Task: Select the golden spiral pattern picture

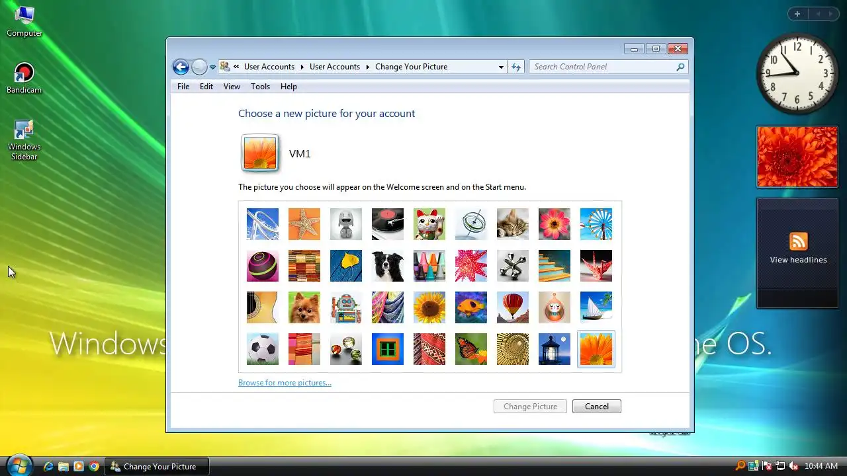Action: (513, 349)
